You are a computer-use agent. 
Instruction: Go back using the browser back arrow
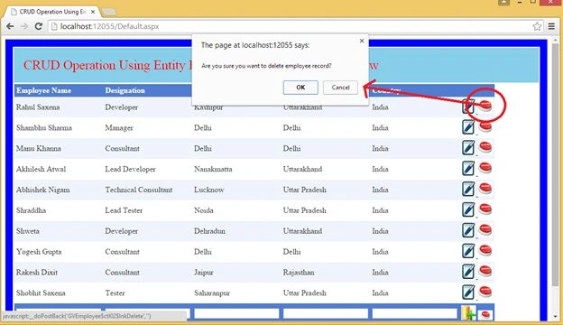tap(10, 26)
